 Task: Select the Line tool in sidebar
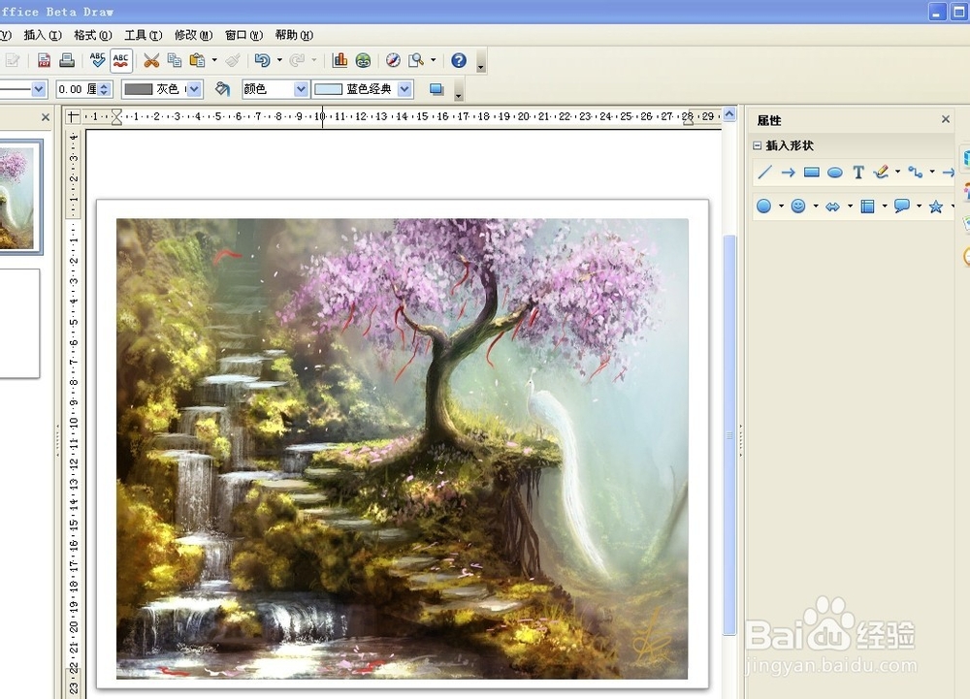point(764,173)
